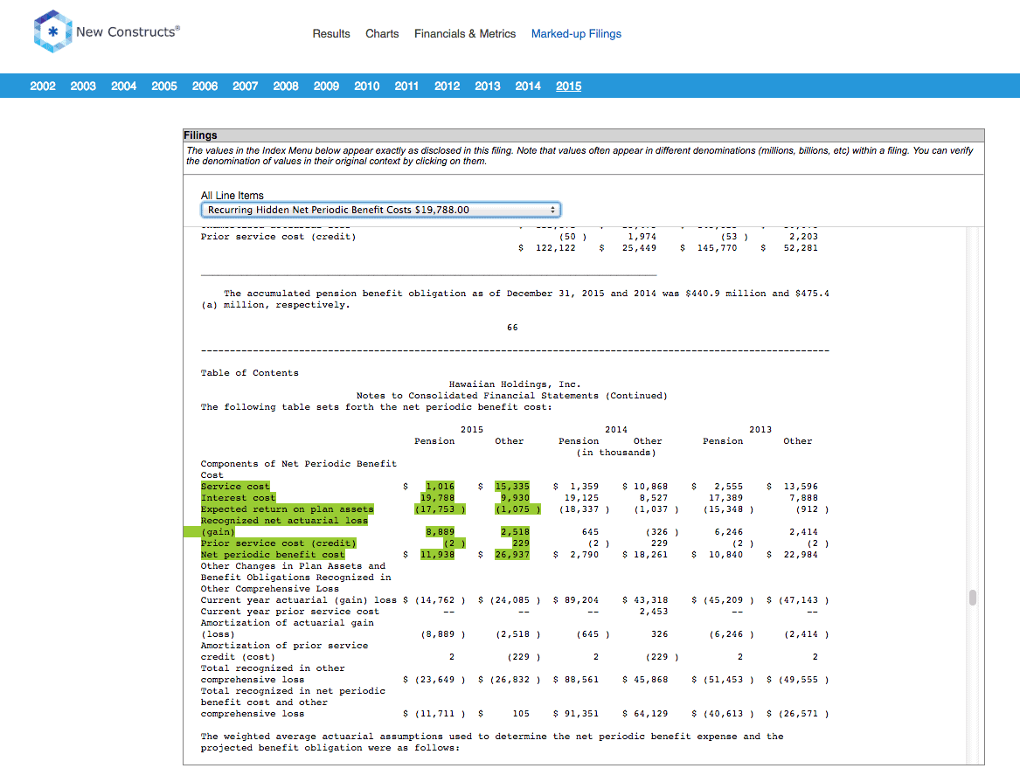Switch to the 2012 filing year
1020x782 pixels.
tap(447, 86)
